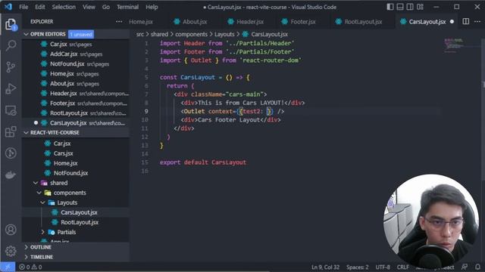Click line number 15 in gutter
Image resolution: width=485 pixels, height=272 pixels.
click(145, 162)
